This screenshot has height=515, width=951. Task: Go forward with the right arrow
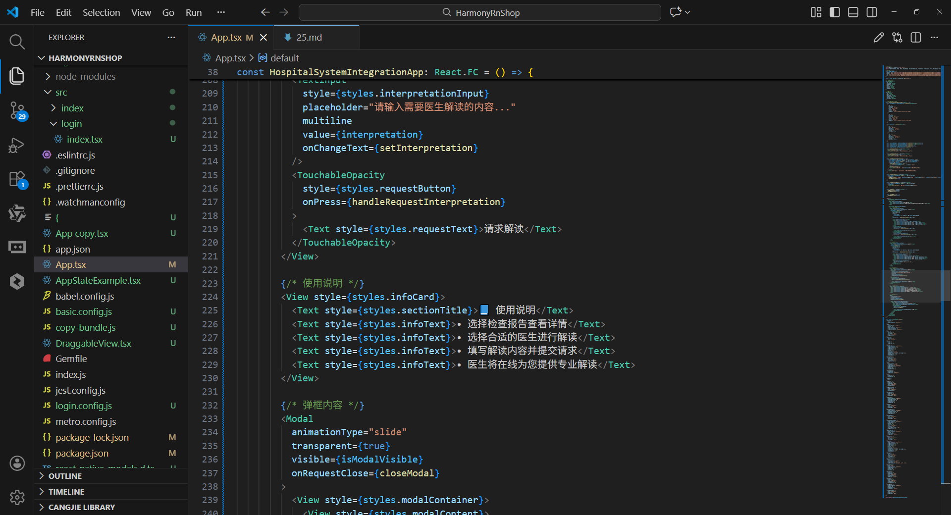coord(284,12)
